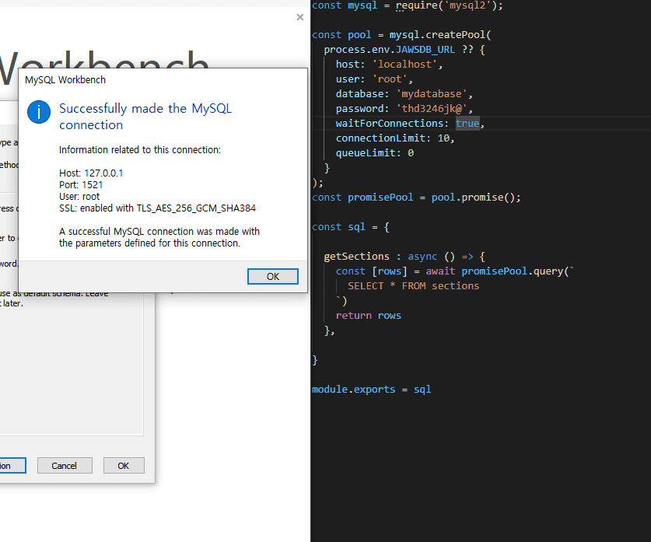Click the promisePool = pool.promise() line

click(x=416, y=198)
